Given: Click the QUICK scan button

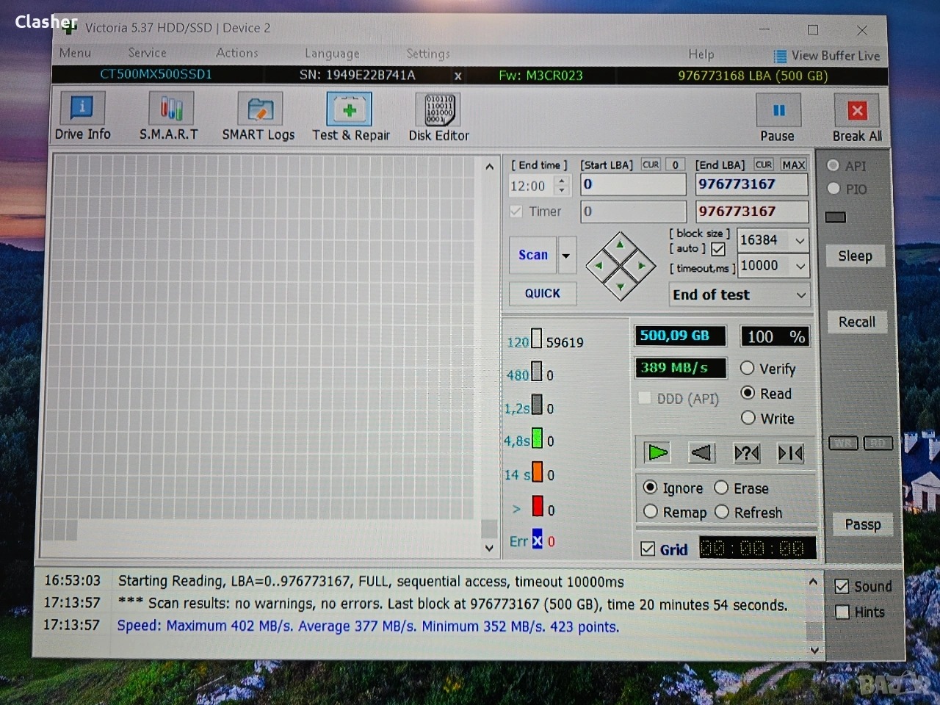Looking at the screenshot, I should coord(543,293).
